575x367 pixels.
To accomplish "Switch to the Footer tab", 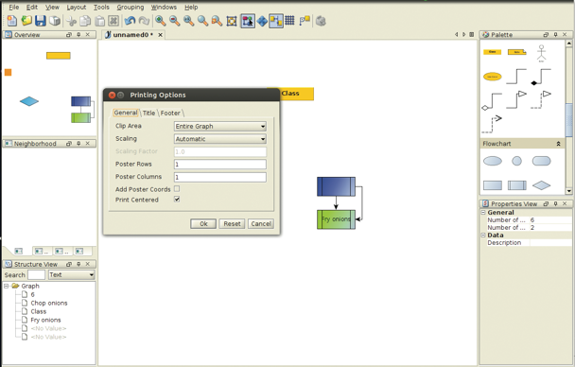I will tap(170, 113).
